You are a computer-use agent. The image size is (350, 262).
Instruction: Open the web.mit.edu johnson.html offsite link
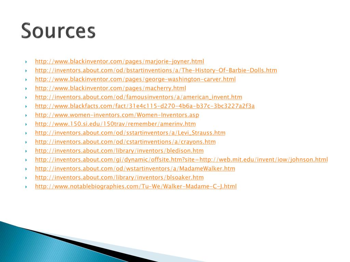pos(181,160)
